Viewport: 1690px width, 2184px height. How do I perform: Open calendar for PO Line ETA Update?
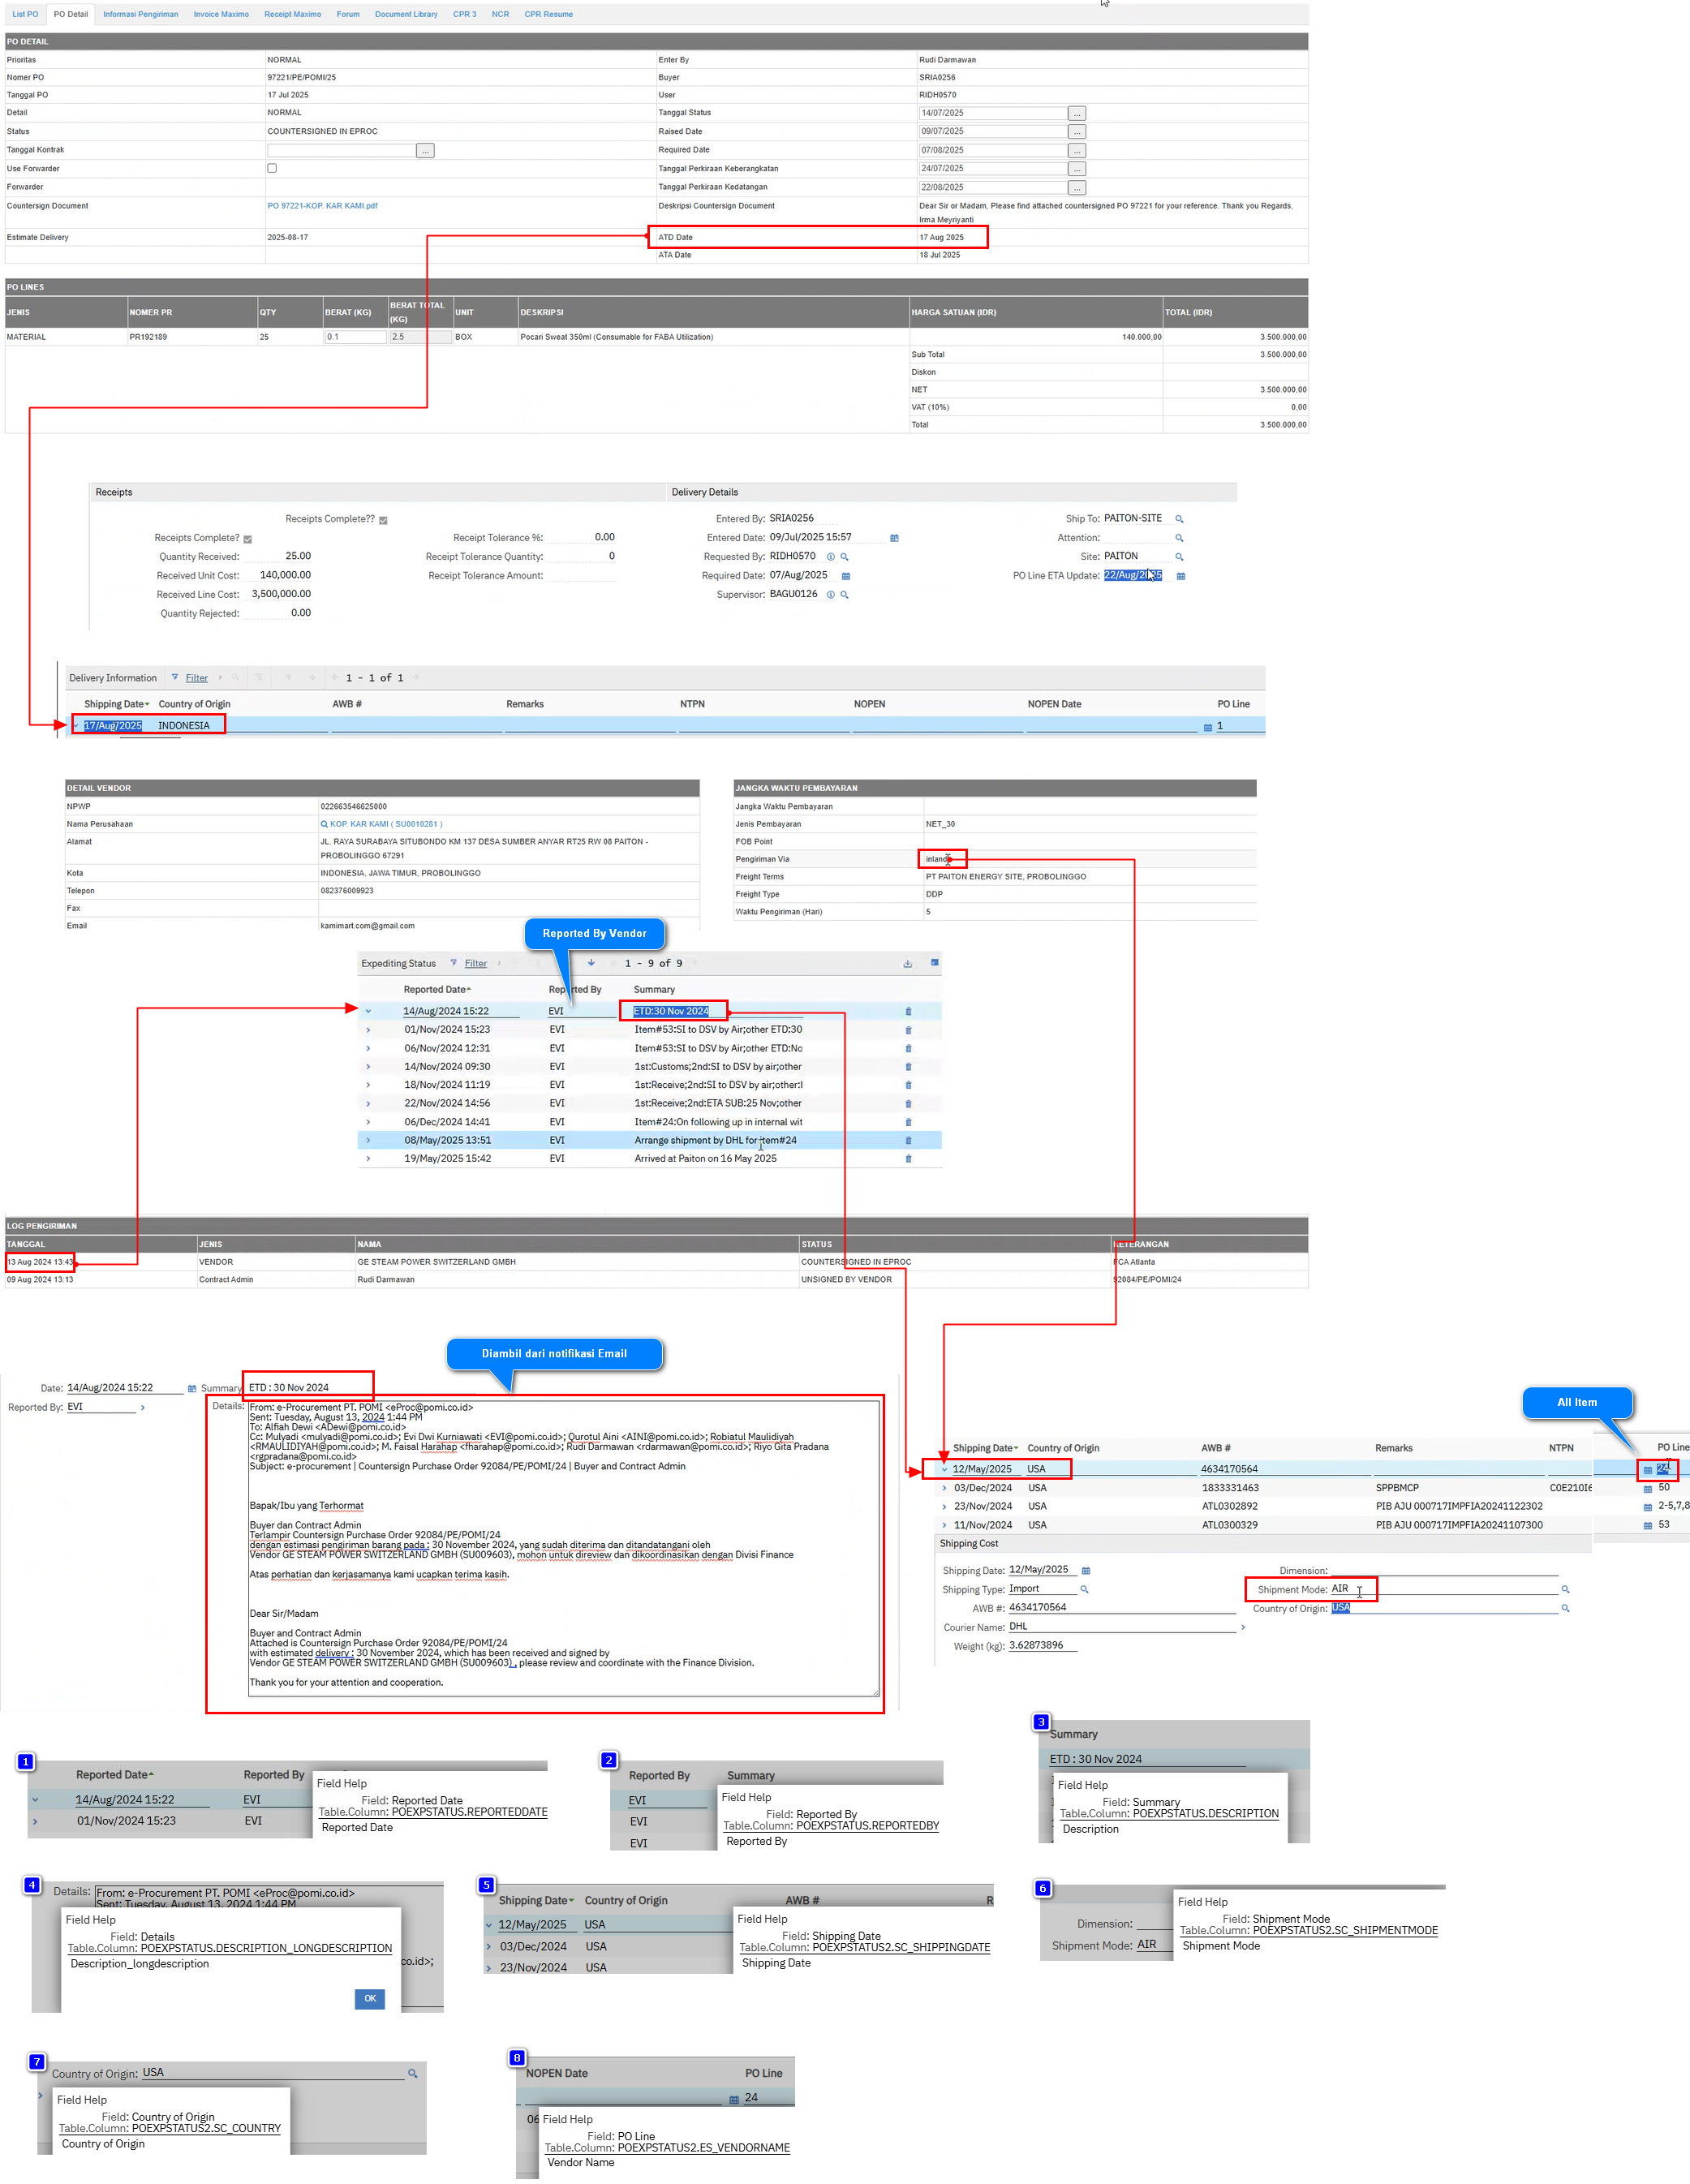(1180, 576)
